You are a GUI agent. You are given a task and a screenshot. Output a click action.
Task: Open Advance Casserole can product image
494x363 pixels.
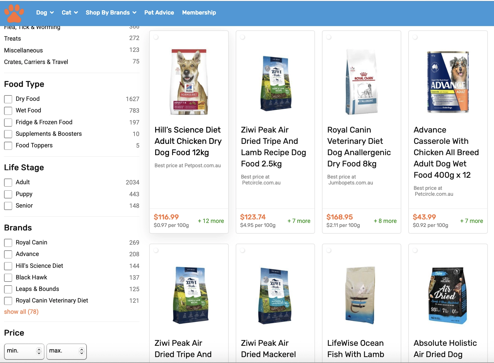[x=448, y=82]
